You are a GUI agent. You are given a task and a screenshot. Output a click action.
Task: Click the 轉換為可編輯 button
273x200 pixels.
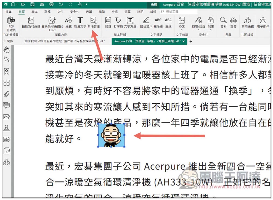tap(31, 22)
